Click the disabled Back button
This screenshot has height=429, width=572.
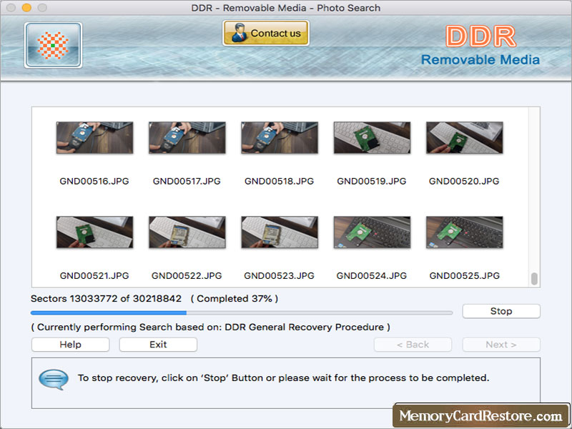tap(413, 344)
